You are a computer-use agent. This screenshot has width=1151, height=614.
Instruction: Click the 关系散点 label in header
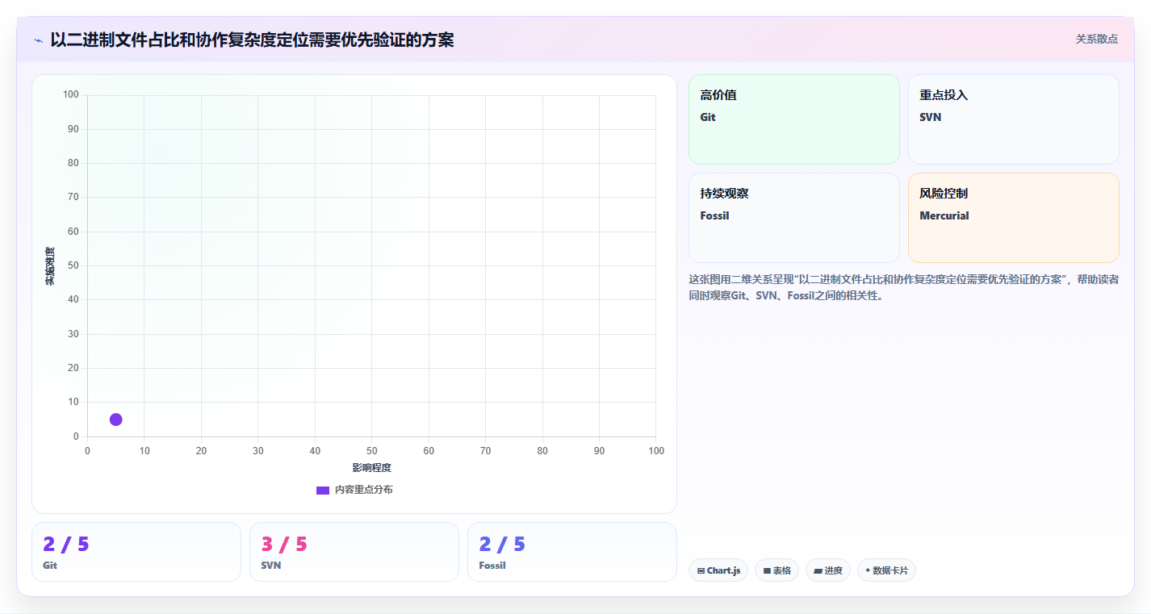point(1096,39)
